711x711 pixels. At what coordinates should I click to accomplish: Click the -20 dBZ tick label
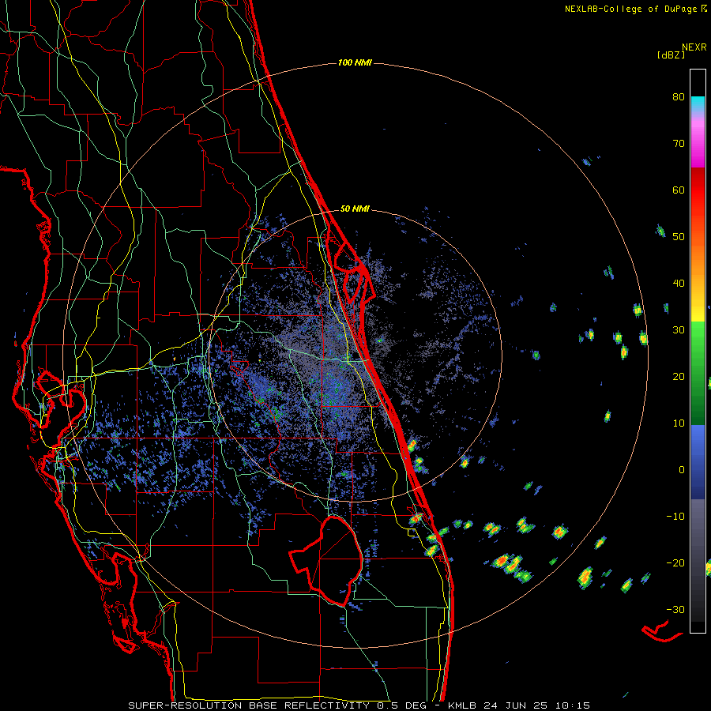click(x=675, y=563)
